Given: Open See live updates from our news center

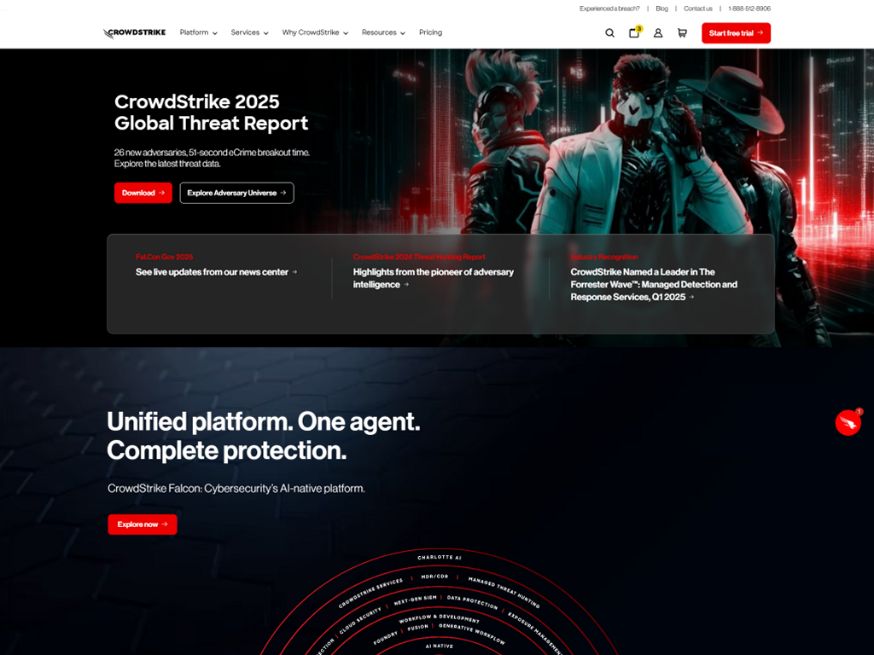Looking at the screenshot, I should [x=216, y=272].
